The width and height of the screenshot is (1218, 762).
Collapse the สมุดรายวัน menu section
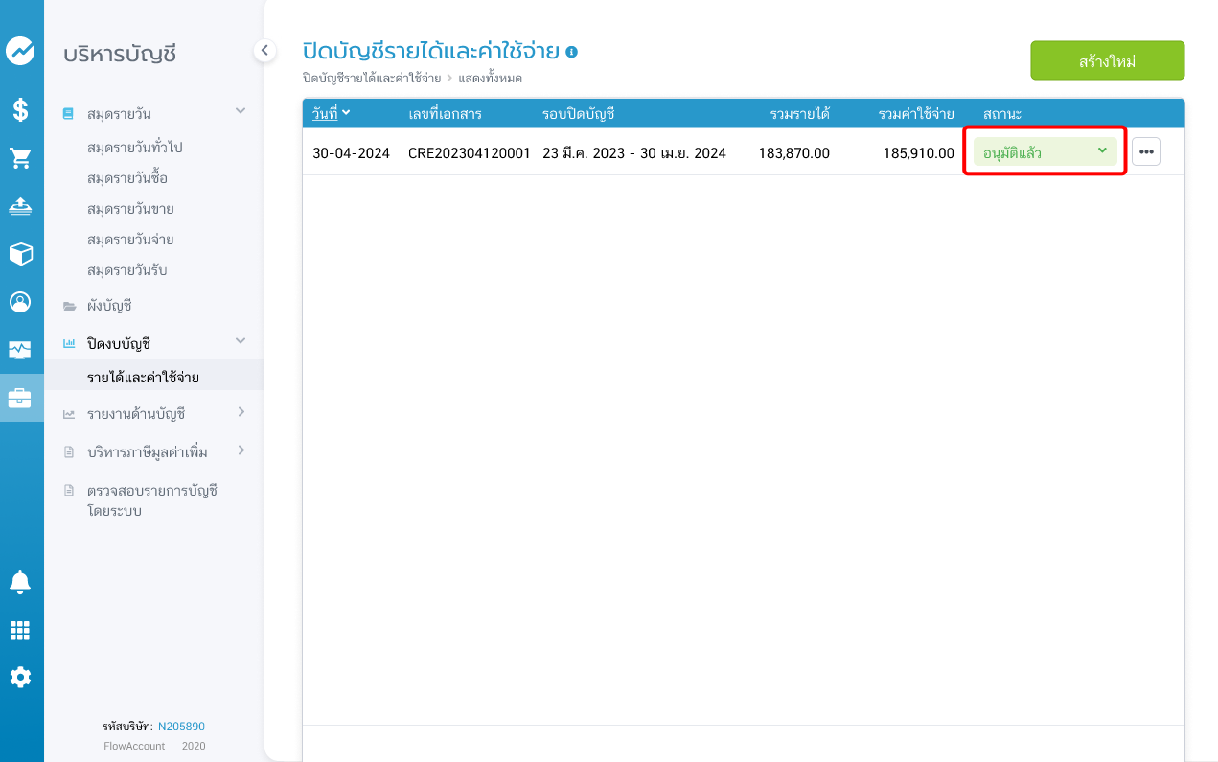coord(241,111)
